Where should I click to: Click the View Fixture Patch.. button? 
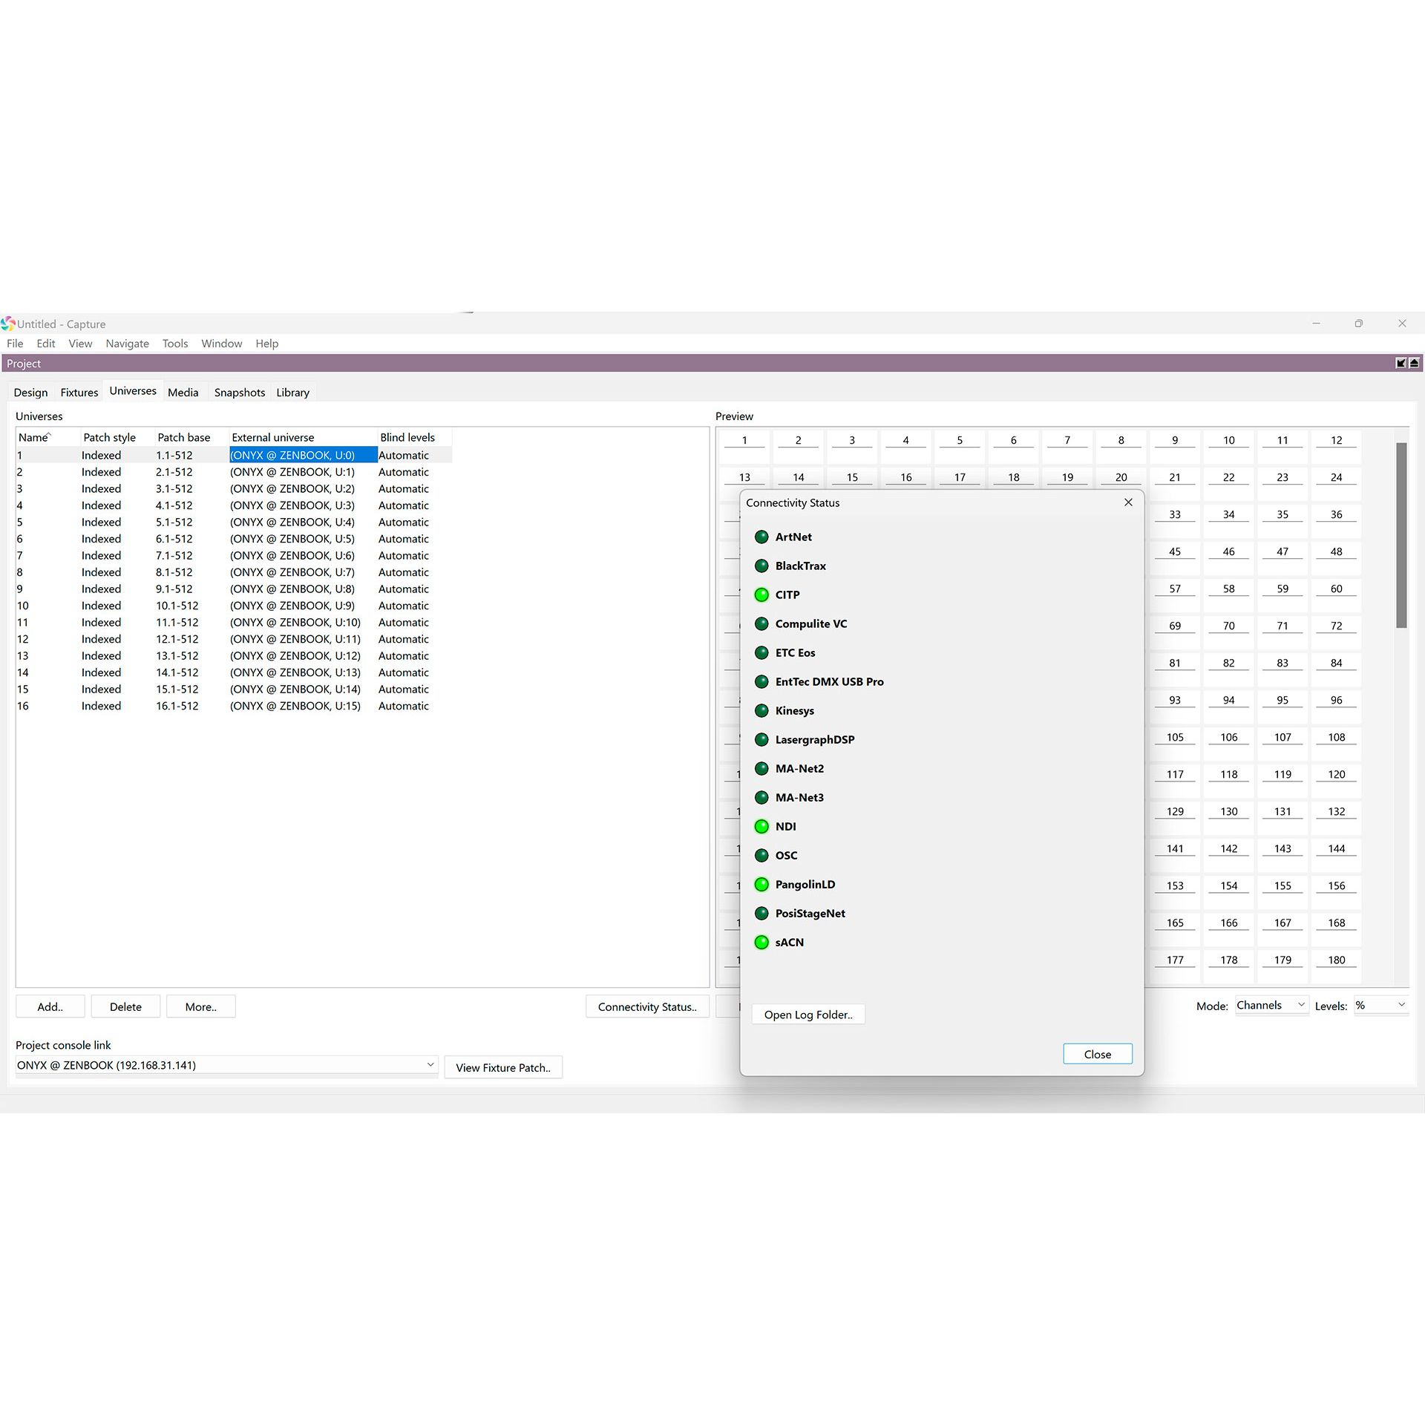(503, 1067)
